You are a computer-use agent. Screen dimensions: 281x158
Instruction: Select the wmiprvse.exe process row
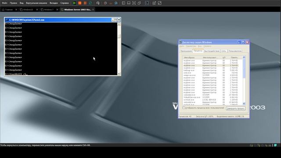click(211, 75)
